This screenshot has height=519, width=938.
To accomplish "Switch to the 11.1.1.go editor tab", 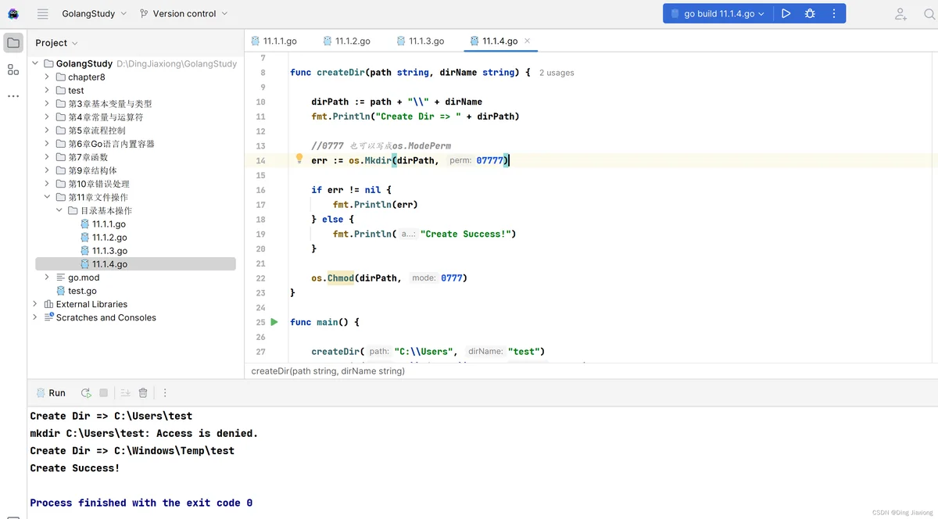I will click(274, 41).
